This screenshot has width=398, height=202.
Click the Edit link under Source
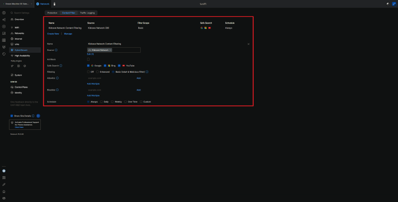coord(91,54)
